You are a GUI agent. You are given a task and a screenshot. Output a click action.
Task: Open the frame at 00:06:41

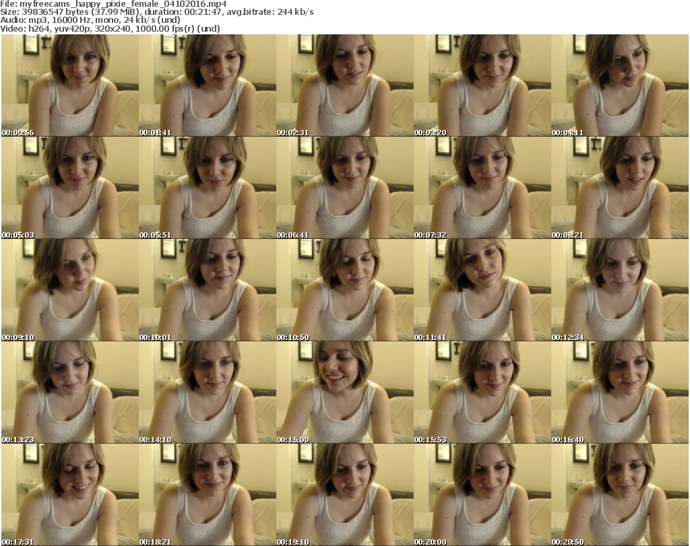[344, 188]
